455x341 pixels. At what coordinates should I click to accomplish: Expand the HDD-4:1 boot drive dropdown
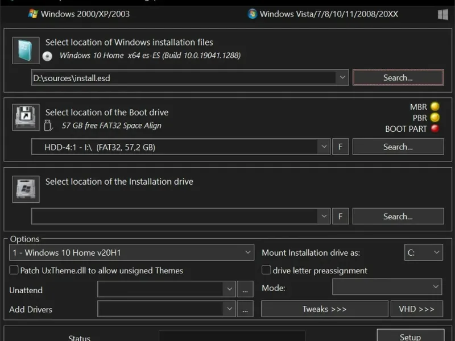click(x=324, y=147)
